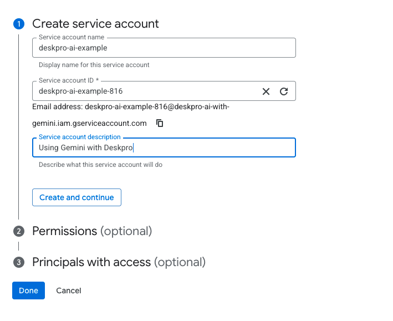Click into the Service account ID text

pyautogui.click(x=144, y=91)
